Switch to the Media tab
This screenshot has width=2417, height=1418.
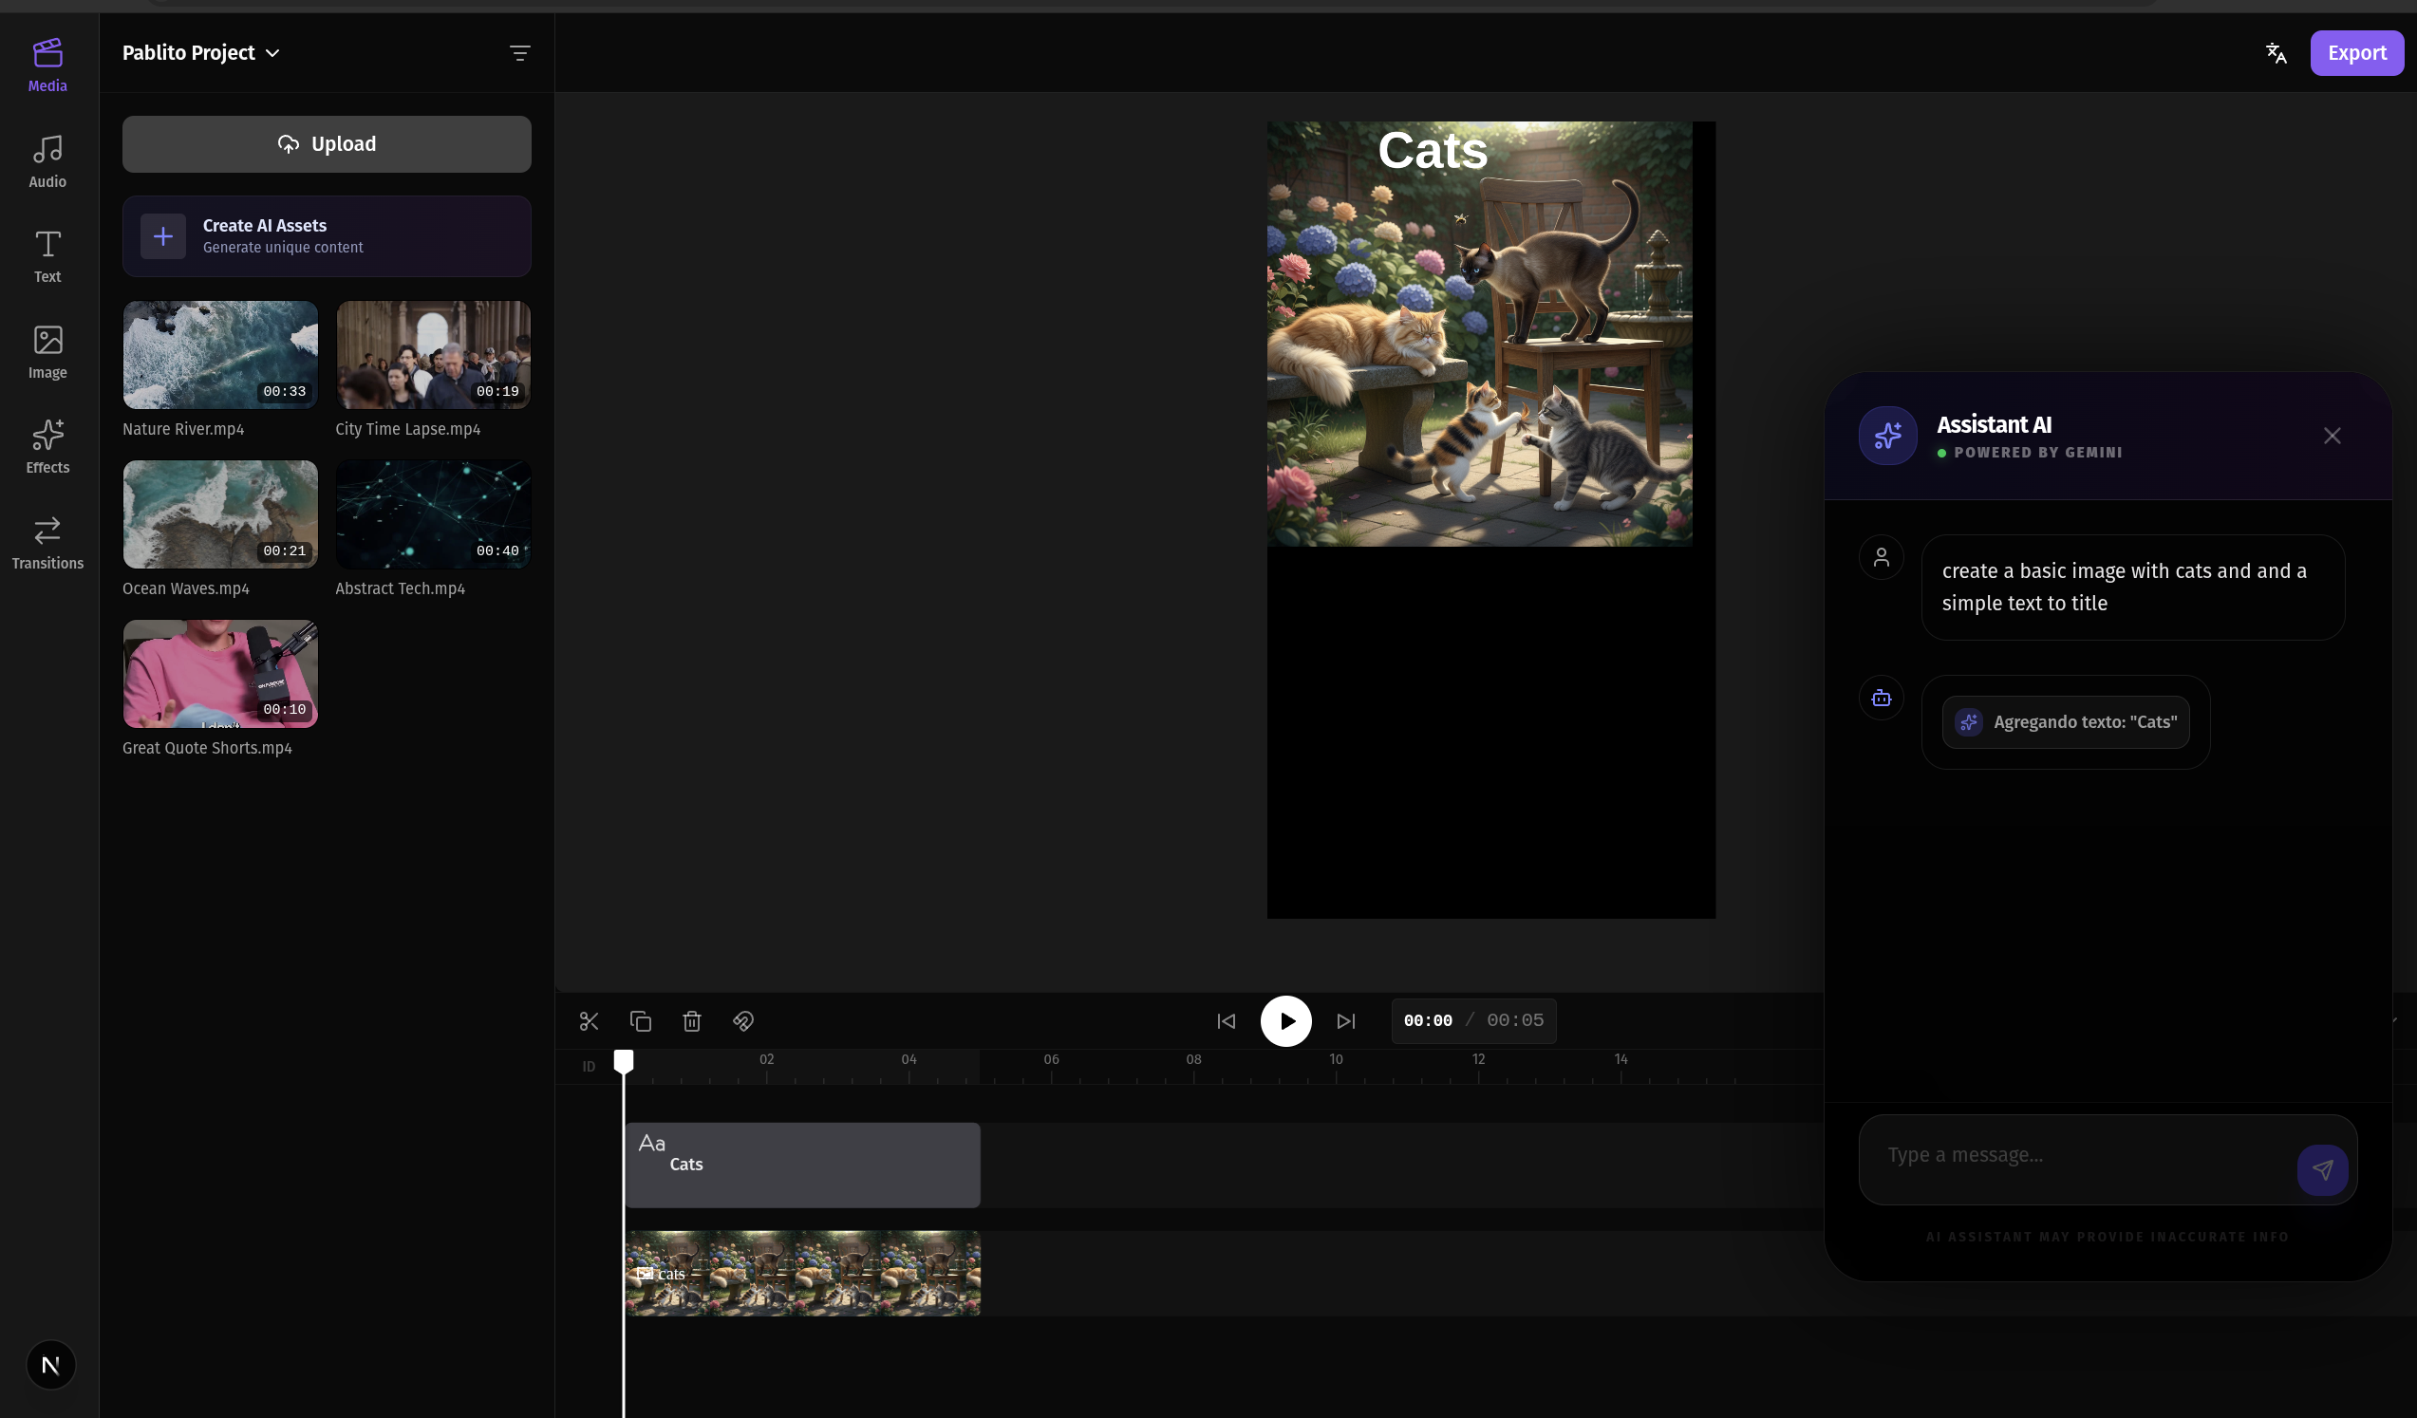click(47, 64)
